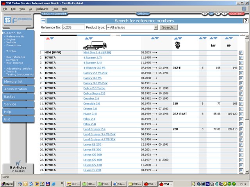Select Dimension under Search for
Viewport: 250px width, 187px height.
click(14, 45)
